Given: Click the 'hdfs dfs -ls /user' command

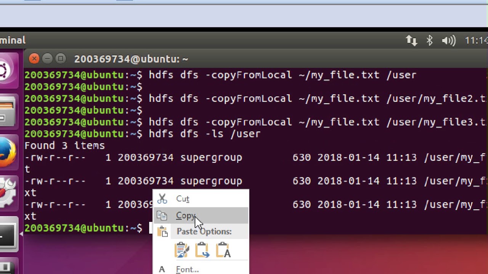Looking at the screenshot, I should coord(205,134).
